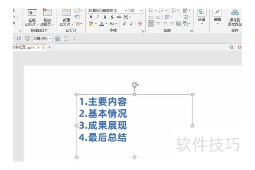
Task: Select align left paragraph button
Action: coord(151,24)
